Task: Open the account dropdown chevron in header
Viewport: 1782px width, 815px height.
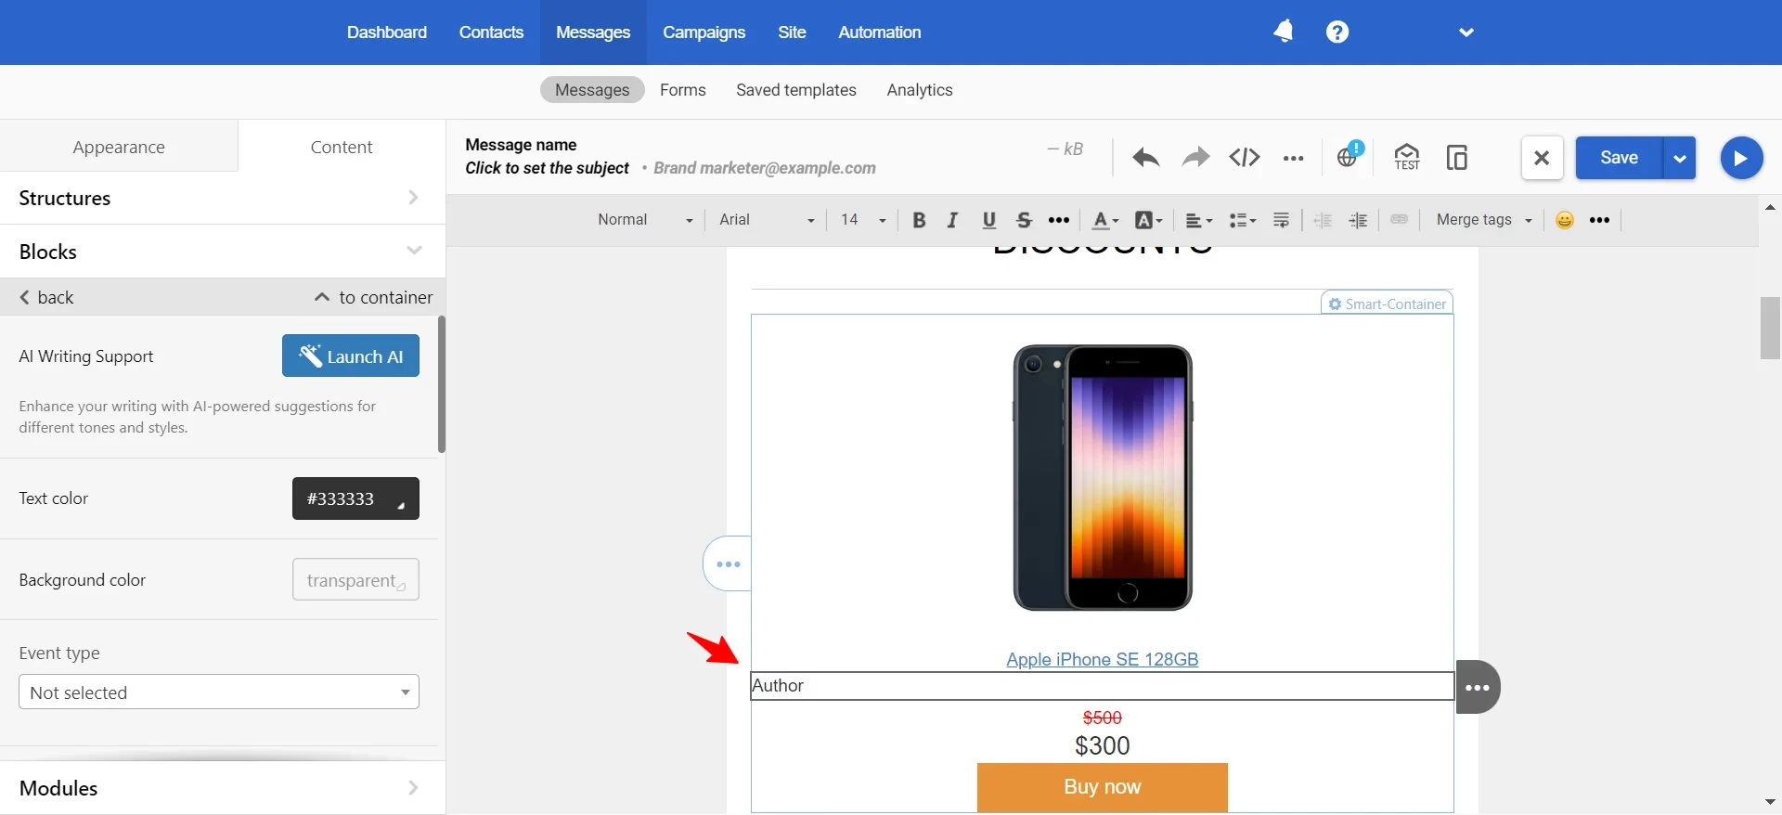Action: click(1466, 32)
